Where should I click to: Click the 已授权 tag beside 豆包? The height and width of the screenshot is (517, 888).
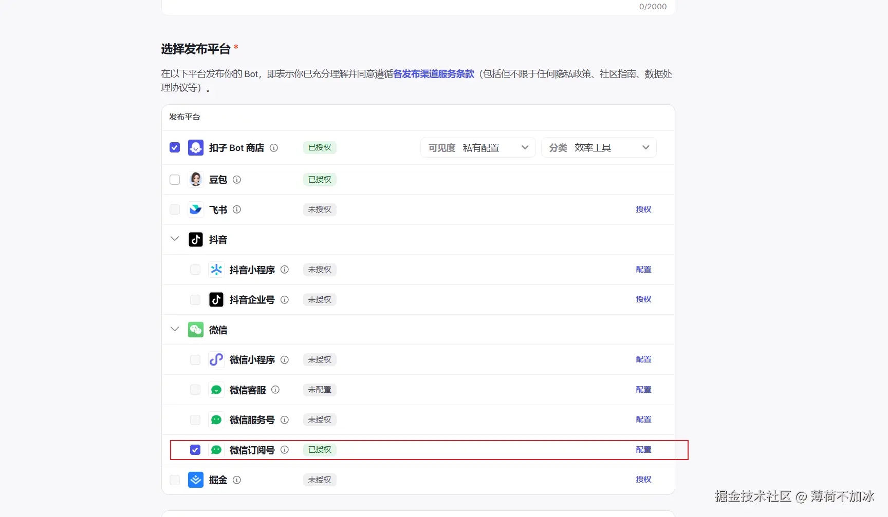click(320, 180)
